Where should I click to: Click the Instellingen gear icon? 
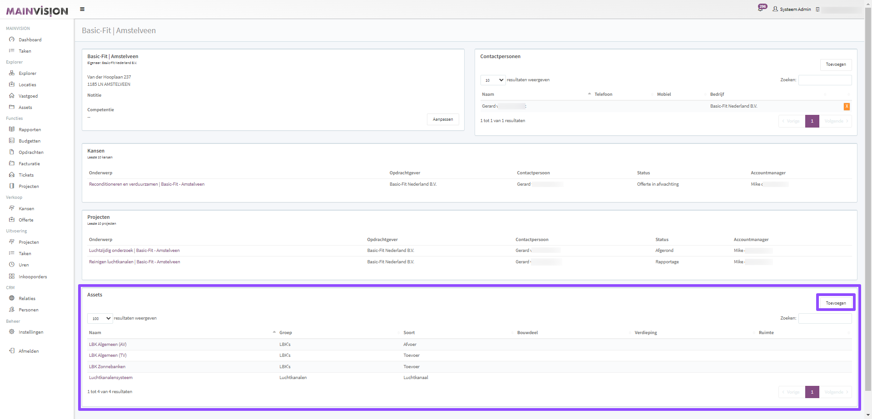click(12, 332)
